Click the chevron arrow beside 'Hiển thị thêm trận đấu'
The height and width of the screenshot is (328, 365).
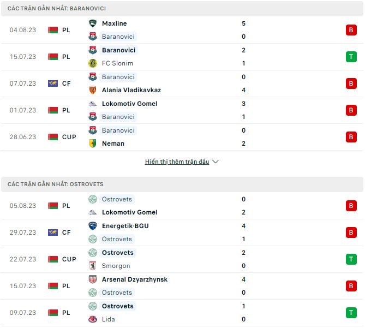[x=216, y=162]
